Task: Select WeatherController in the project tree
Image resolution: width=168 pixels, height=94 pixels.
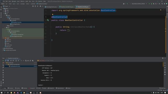Action: click(x=17, y=22)
